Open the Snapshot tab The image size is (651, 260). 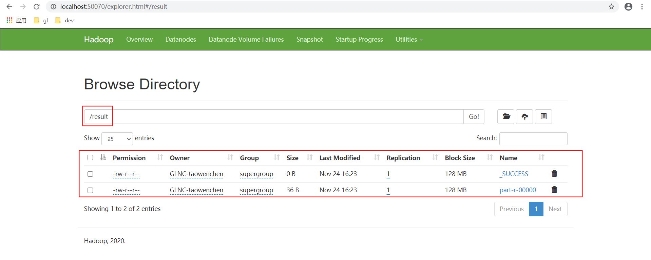click(310, 39)
